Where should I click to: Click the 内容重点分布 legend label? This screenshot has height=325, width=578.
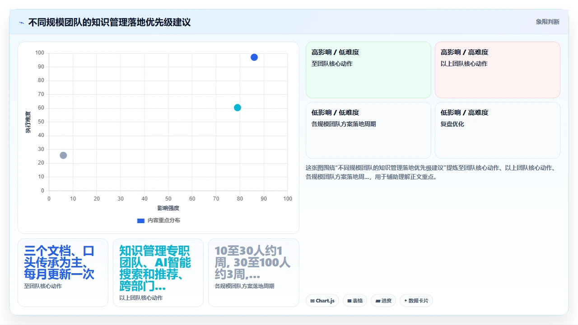click(163, 220)
